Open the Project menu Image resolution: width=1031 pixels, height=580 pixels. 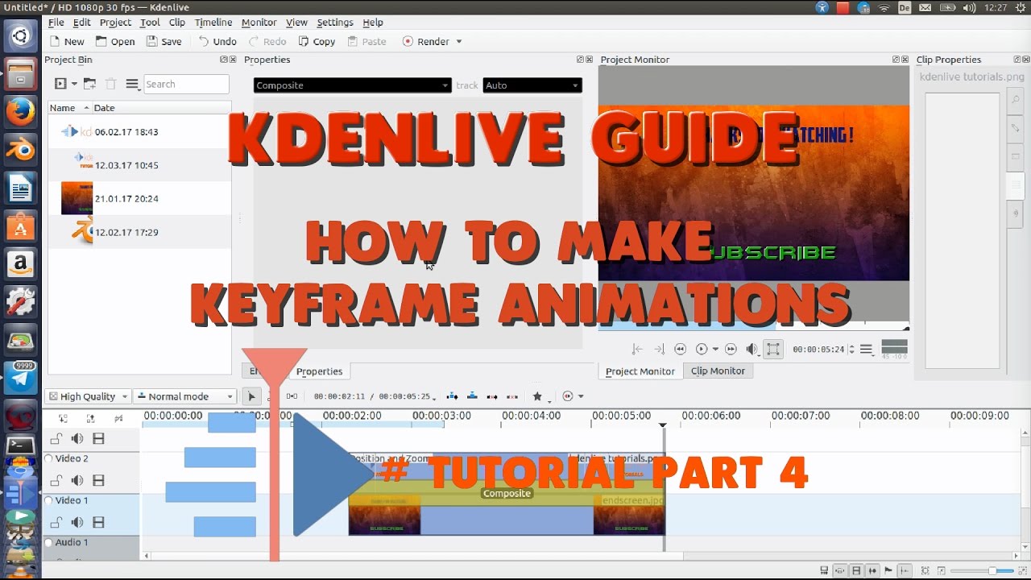click(115, 23)
